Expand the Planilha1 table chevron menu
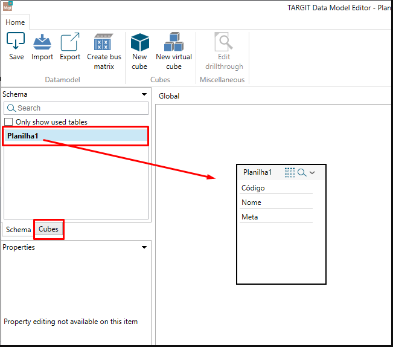The image size is (393, 347). click(312, 173)
